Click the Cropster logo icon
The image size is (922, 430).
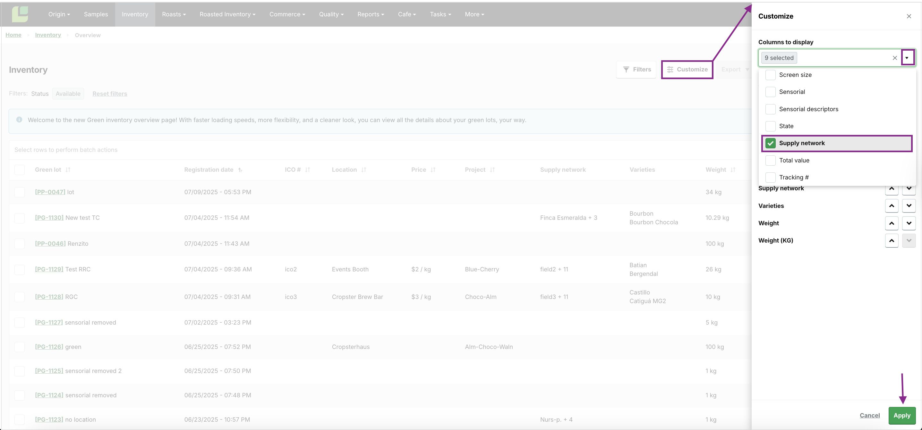tap(20, 14)
